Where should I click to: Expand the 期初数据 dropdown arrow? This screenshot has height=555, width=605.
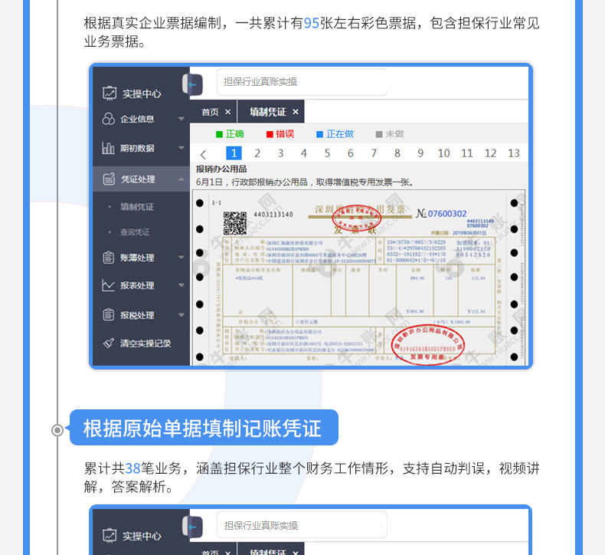pyautogui.click(x=181, y=148)
